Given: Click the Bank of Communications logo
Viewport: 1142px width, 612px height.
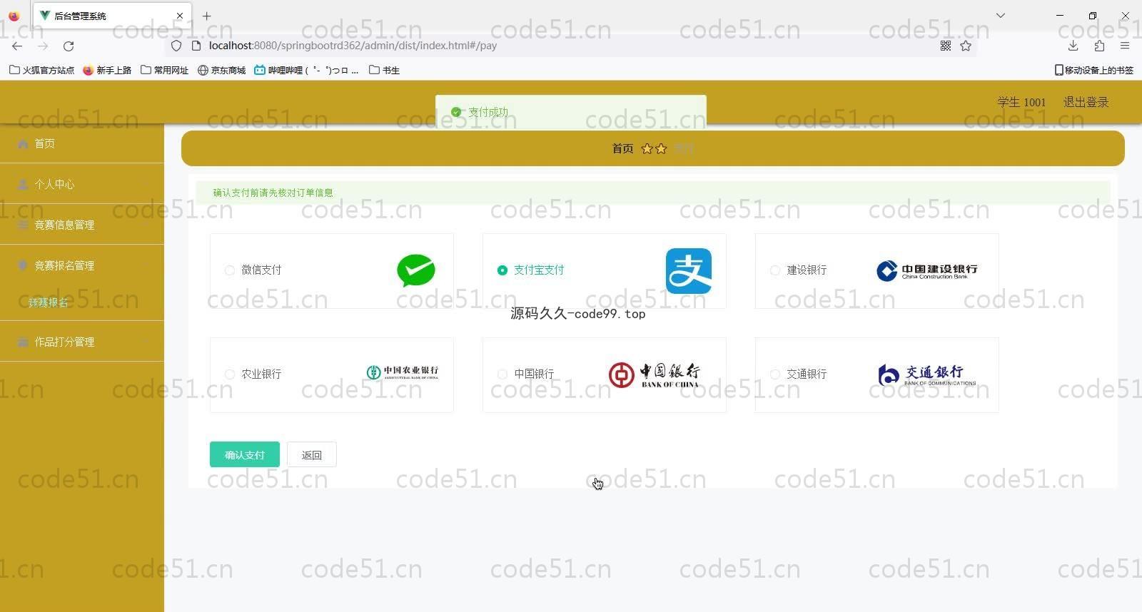Looking at the screenshot, I should coord(927,374).
